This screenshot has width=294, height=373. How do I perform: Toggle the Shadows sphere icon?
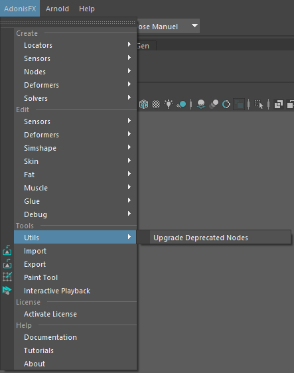pyautogui.click(x=181, y=104)
